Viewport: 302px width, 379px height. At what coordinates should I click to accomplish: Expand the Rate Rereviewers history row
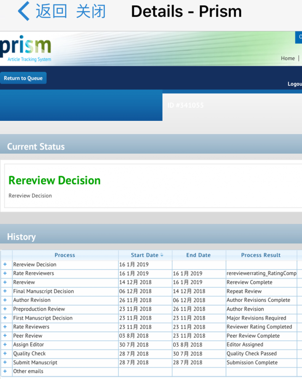pyautogui.click(x=5, y=273)
